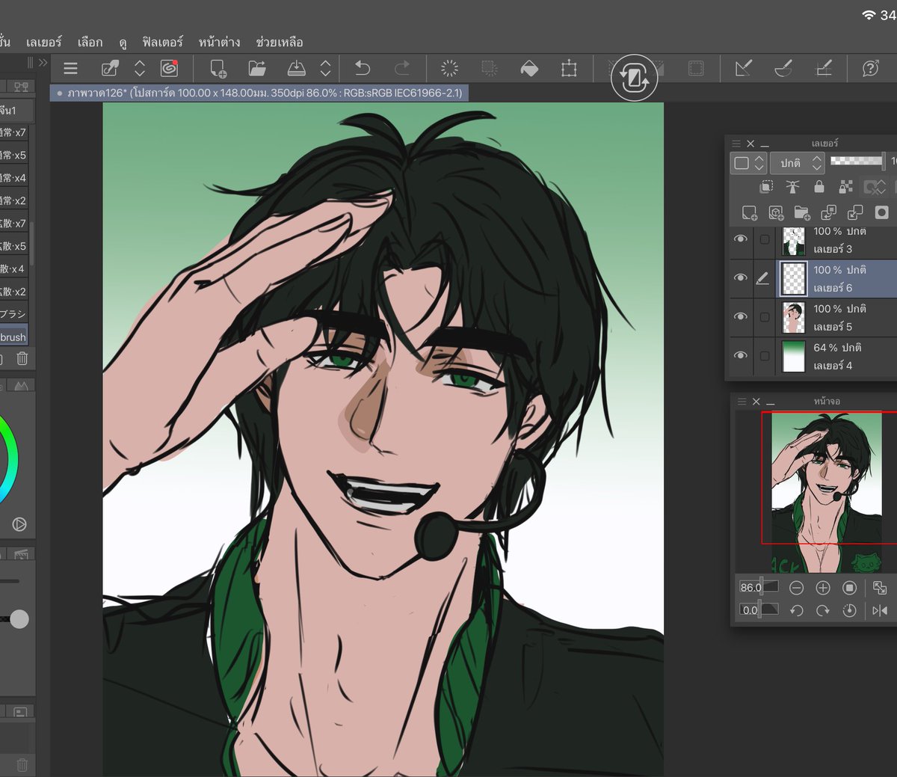Click the touch gesture mode icon in command bar
This screenshot has height=777, width=897.
point(110,69)
